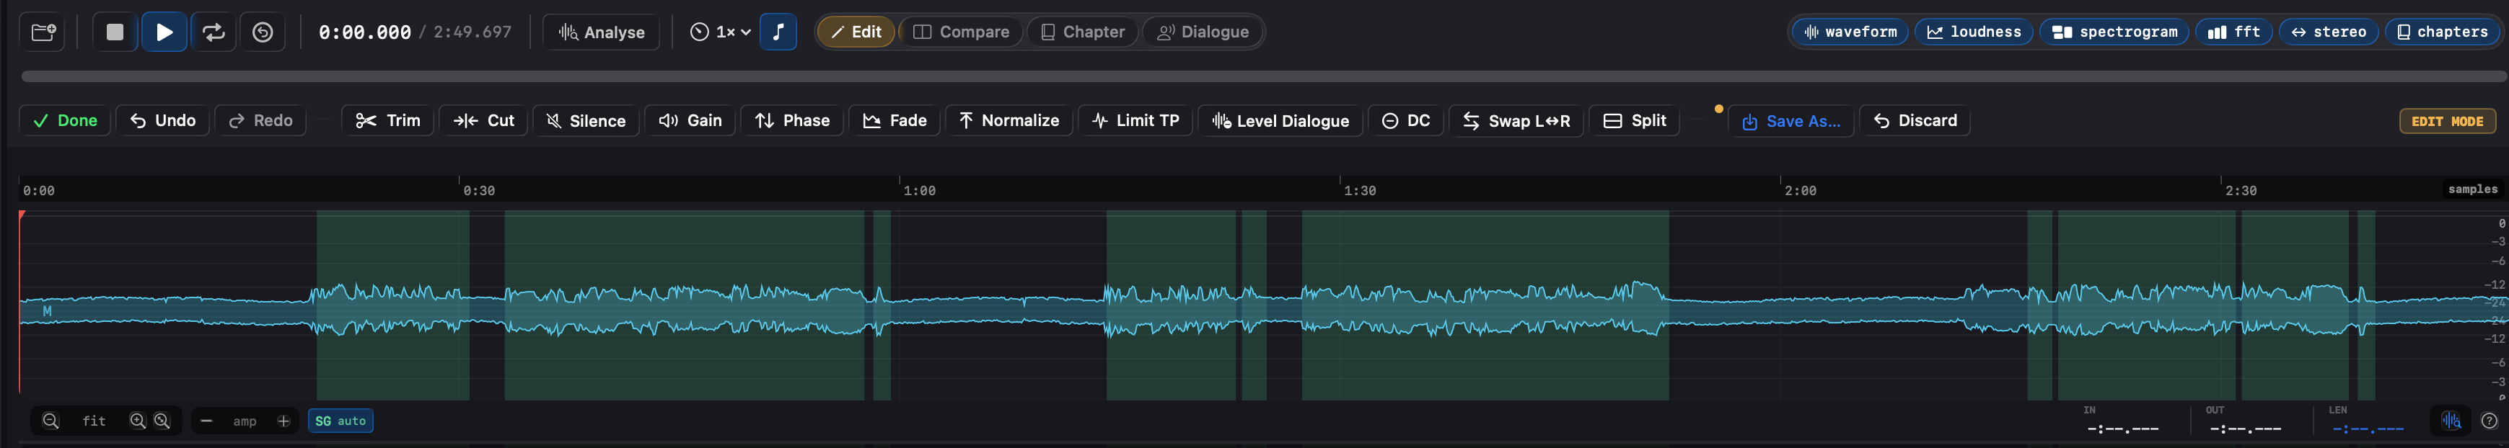Select the Fade tool
The height and width of the screenshot is (448, 2509).
tap(894, 120)
